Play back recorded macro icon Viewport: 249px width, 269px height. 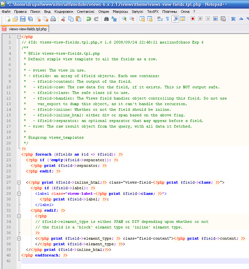[208, 19]
